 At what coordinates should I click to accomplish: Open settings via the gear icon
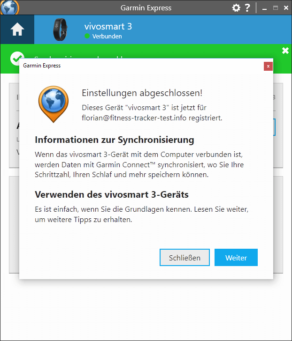pos(236,8)
